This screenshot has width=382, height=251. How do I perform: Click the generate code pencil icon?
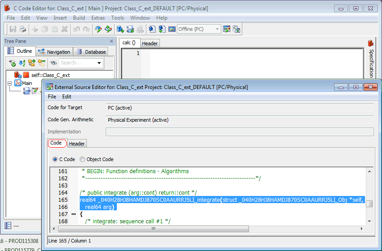point(99,29)
